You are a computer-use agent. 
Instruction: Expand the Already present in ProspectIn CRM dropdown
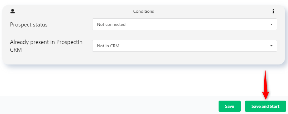coord(184,46)
